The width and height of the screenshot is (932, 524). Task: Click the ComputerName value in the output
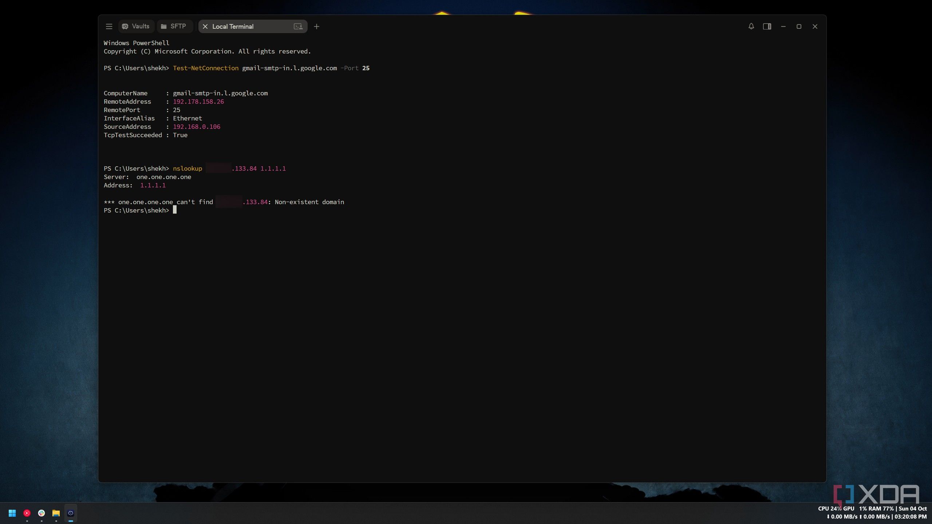pyautogui.click(x=220, y=93)
